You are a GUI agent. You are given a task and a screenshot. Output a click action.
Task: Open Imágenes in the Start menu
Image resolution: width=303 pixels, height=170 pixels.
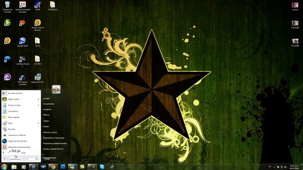coord(47,109)
